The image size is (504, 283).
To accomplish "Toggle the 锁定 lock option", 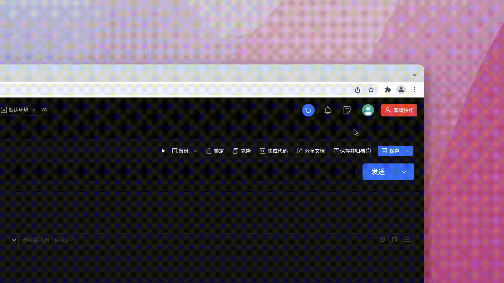I will coord(215,151).
